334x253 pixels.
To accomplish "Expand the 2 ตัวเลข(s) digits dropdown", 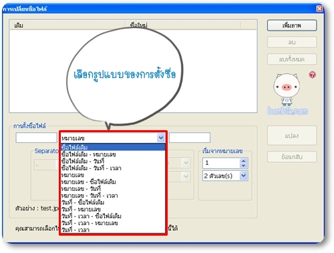I will 243,176.
